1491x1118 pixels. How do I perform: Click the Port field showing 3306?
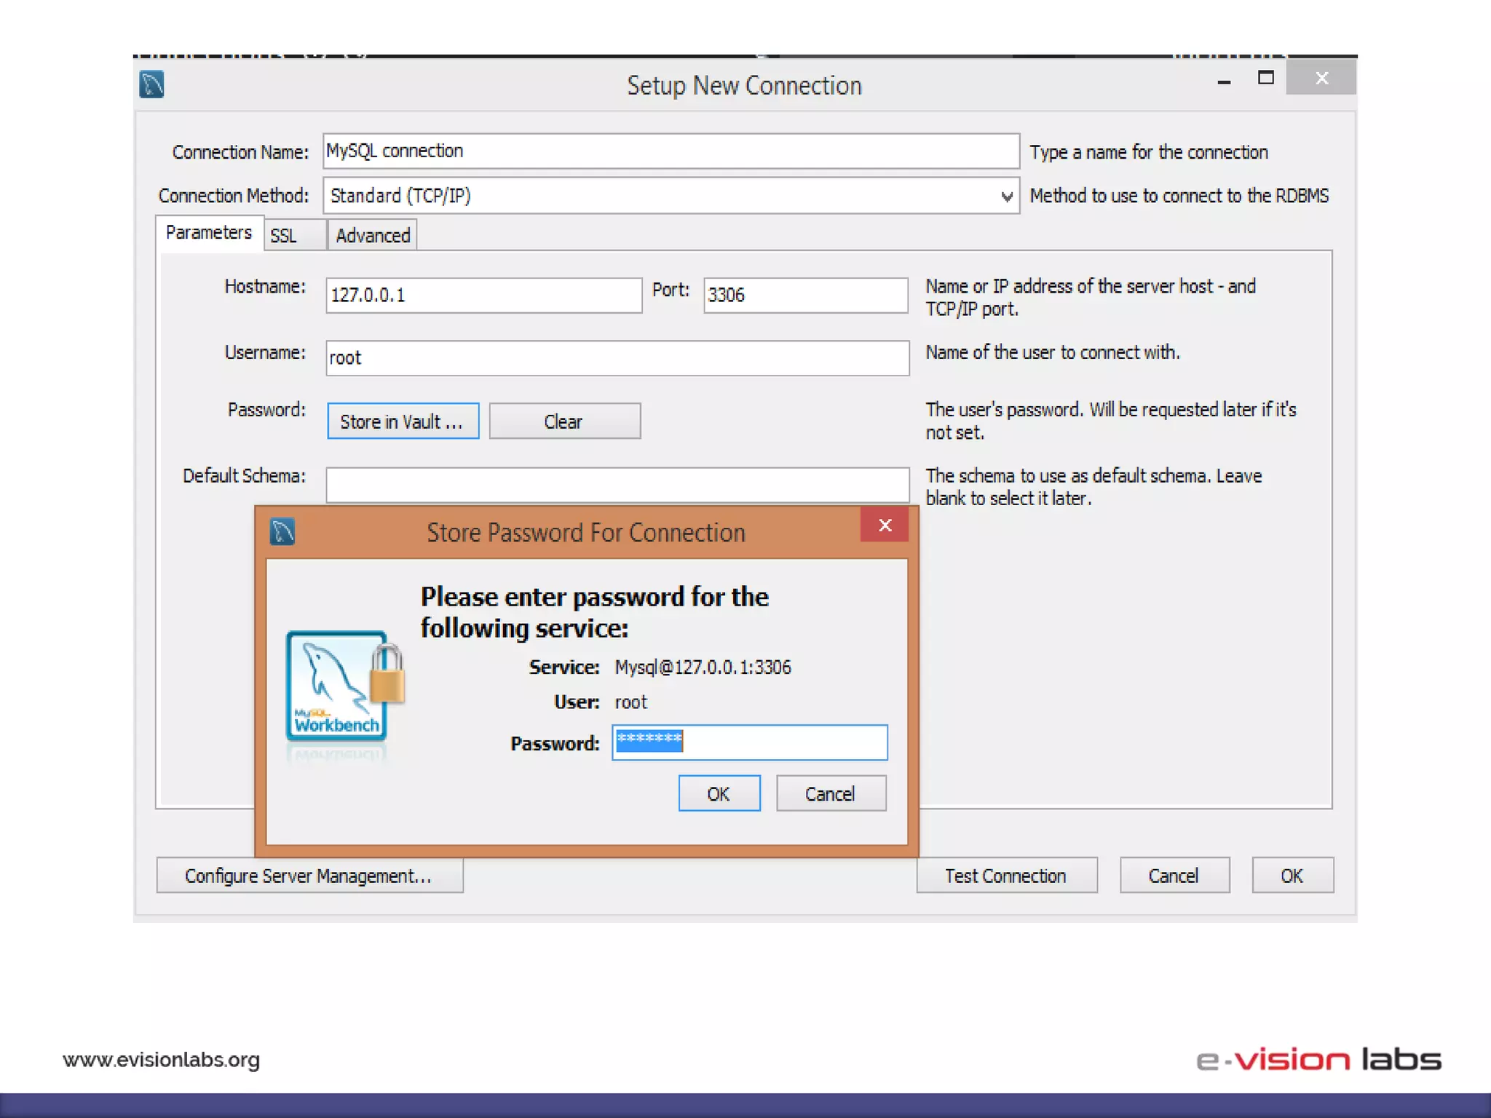805,296
